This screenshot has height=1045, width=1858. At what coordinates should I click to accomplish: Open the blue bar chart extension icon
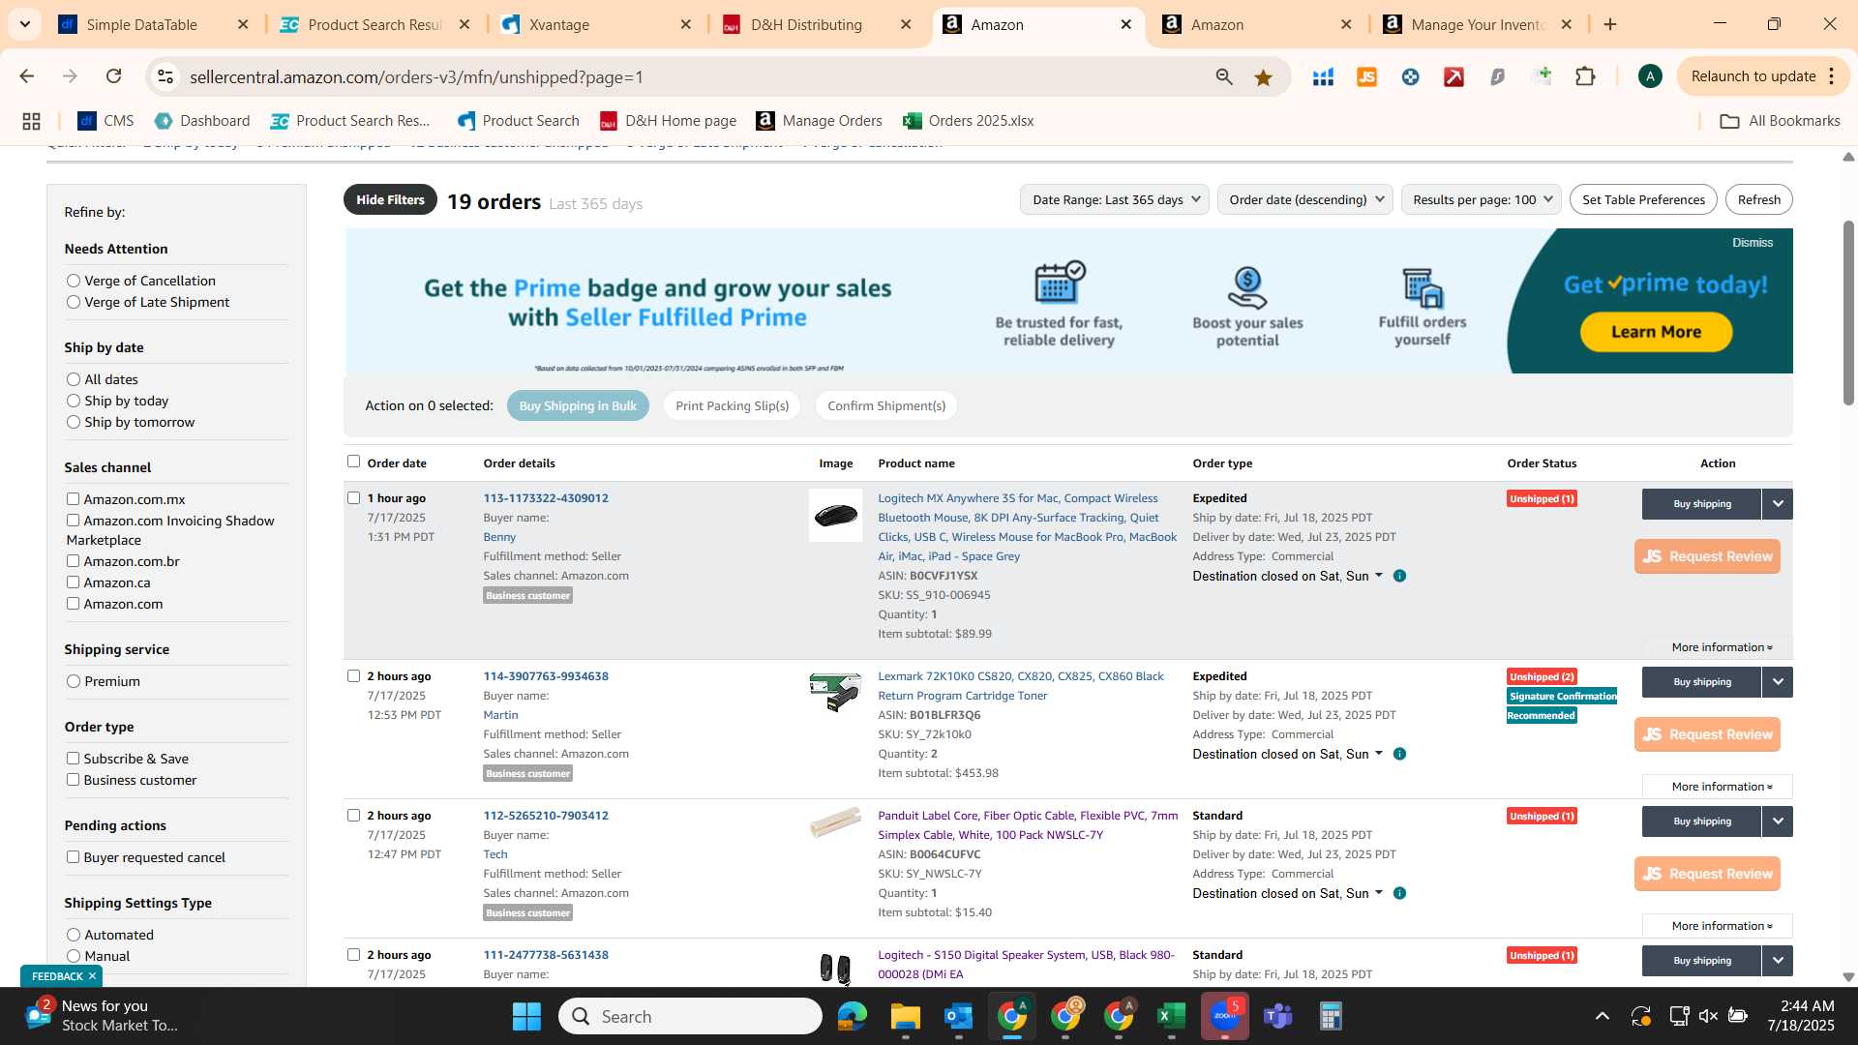tap(1323, 76)
